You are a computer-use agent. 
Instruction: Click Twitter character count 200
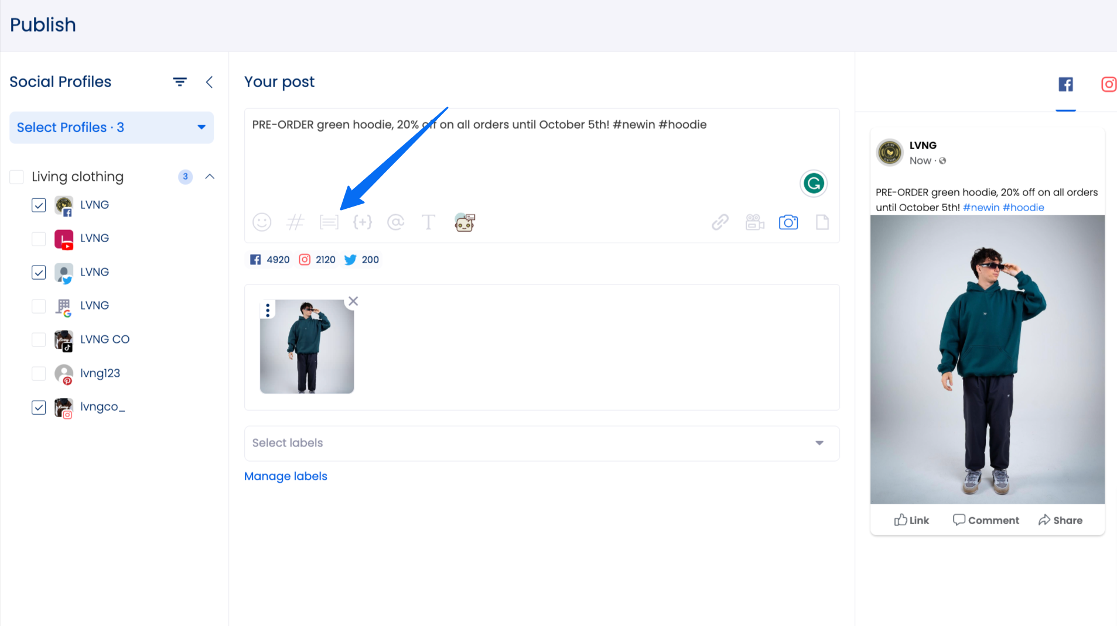(362, 260)
